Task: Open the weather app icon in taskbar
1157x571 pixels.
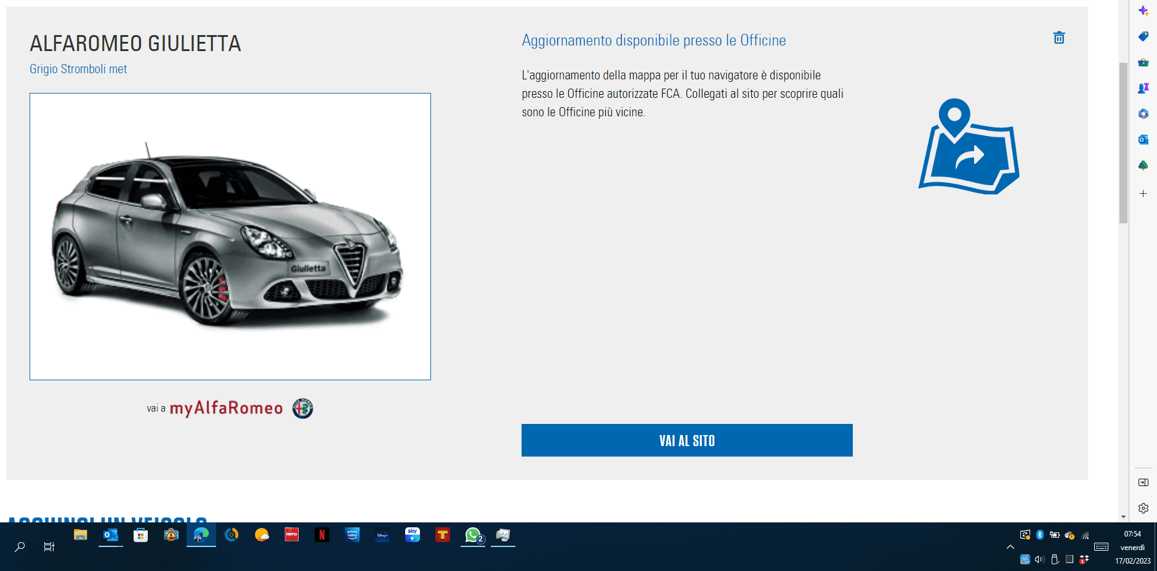Action: click(x=261, y=535)
